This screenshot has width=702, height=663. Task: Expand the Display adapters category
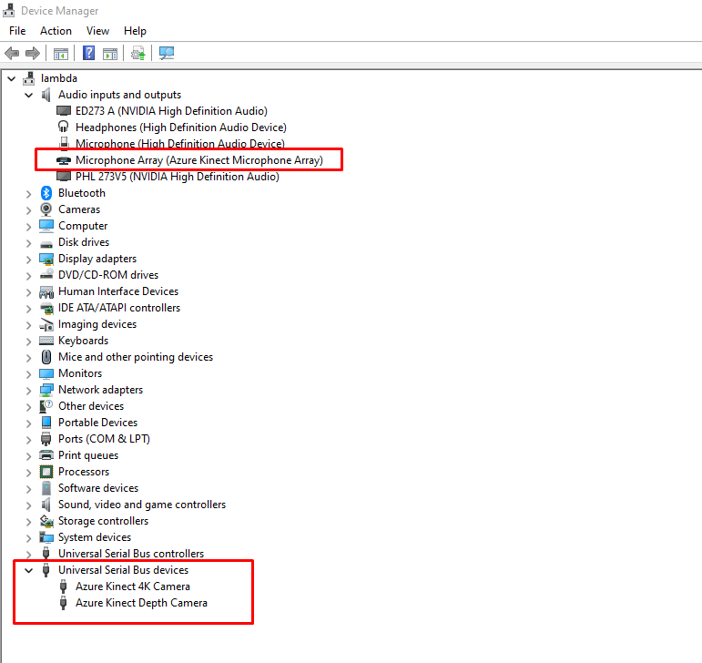pos(28,259)
